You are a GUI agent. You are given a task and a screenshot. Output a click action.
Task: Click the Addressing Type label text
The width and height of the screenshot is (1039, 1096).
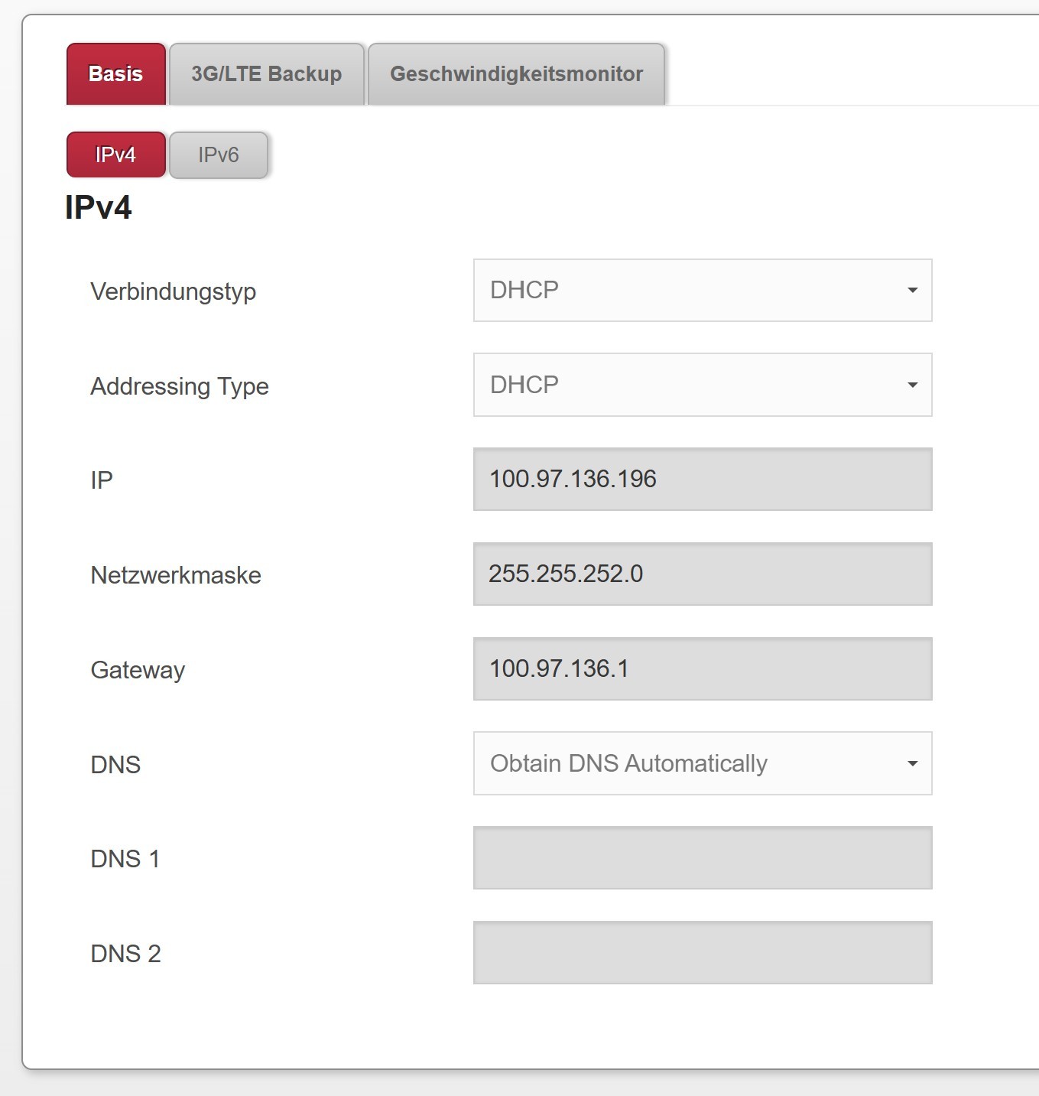coord(179,386)
